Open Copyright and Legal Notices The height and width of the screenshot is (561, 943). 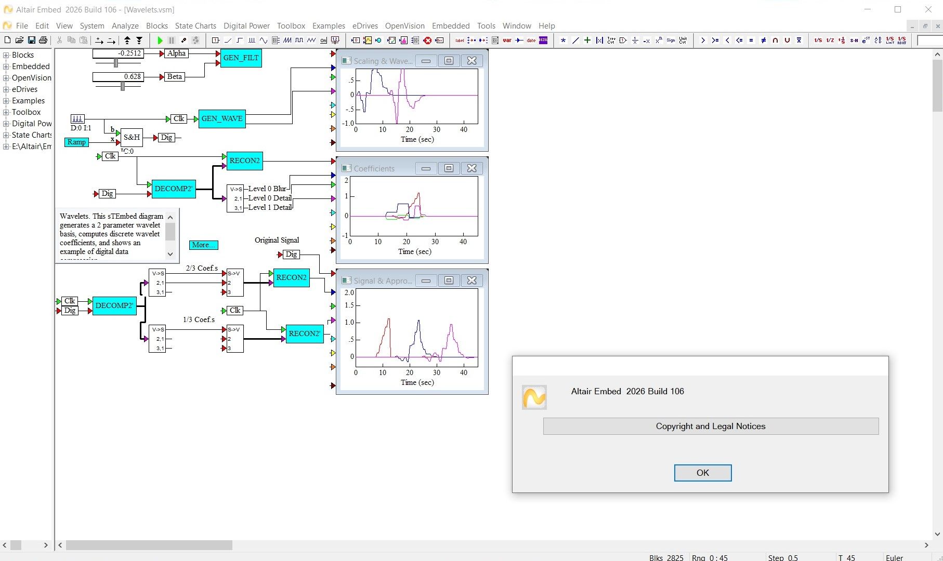710,426
